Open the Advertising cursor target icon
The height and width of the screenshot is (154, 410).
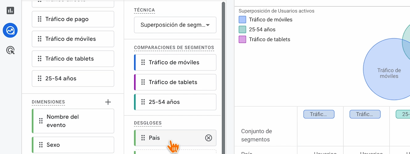click(10, 50)
